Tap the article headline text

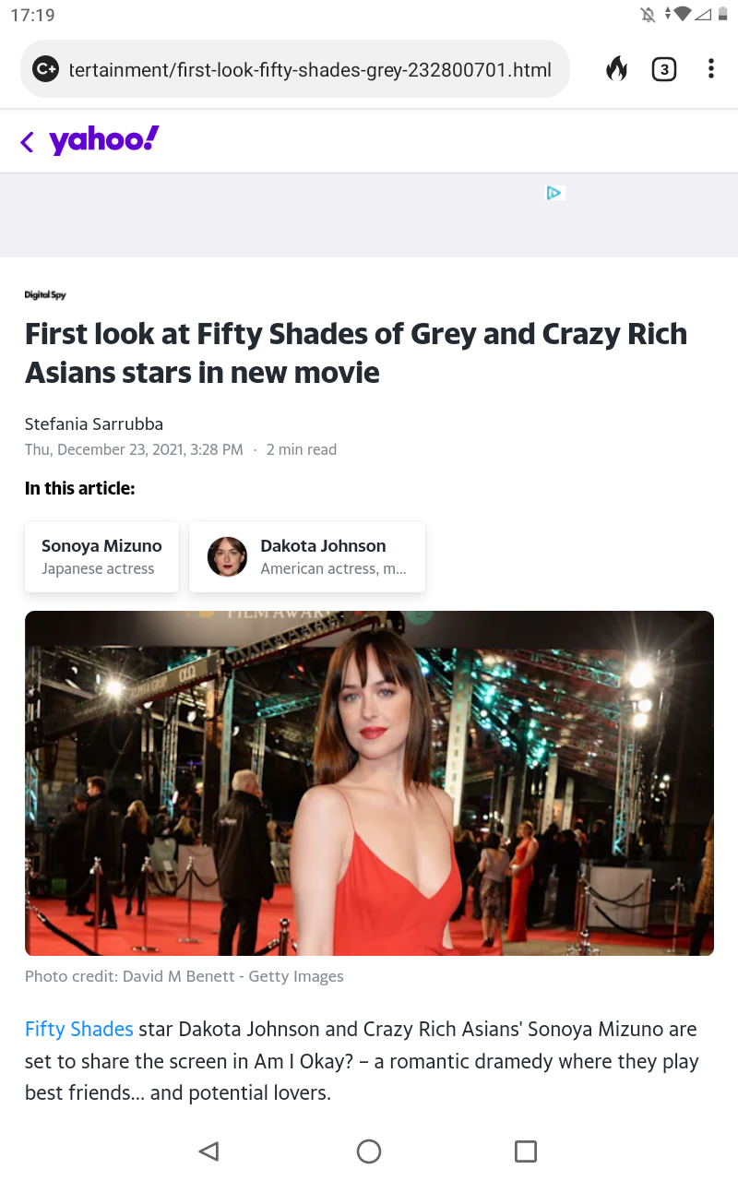click(x=356, y=352)
